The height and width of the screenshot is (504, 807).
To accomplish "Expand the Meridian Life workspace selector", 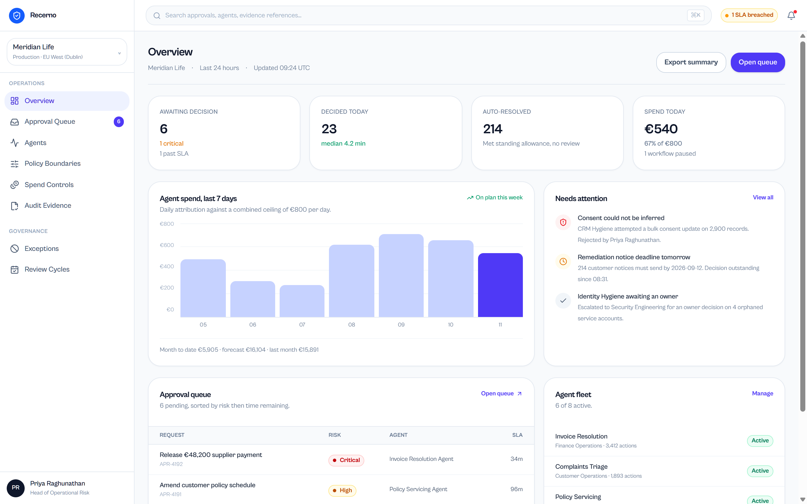I will pos(67,52).
